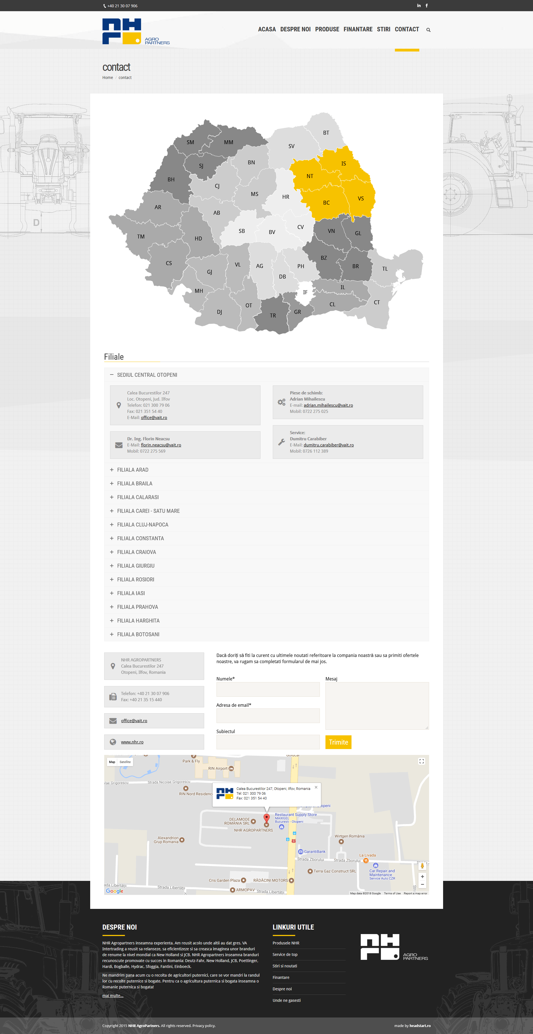The image size is (533, 1034).
Task: Click the Mesaj text area
Action: pos(377,706)
